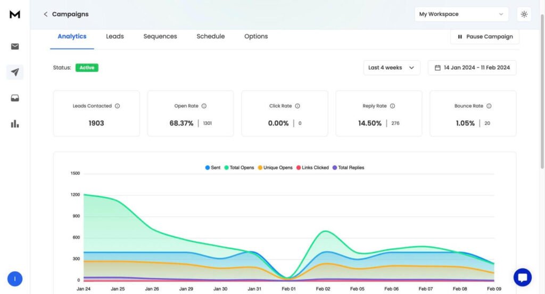
Task: Switch to the Leads tab
Action: click(114, 37)
